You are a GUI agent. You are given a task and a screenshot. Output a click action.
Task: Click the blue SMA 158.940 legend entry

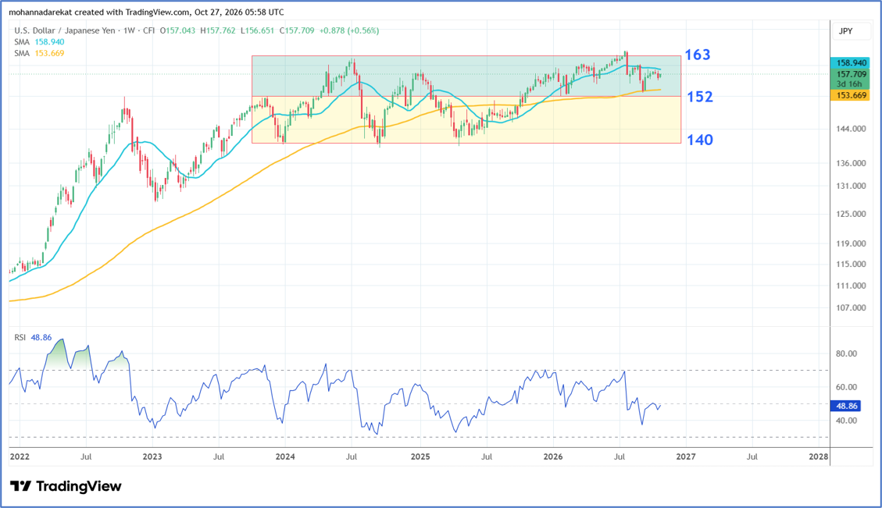tap(39, 41)
